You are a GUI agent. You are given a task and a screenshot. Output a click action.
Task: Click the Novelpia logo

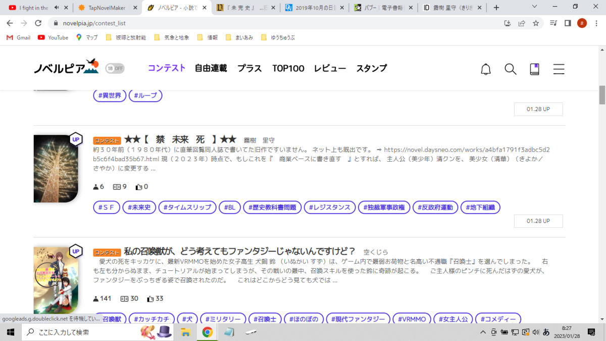point(66,67)
